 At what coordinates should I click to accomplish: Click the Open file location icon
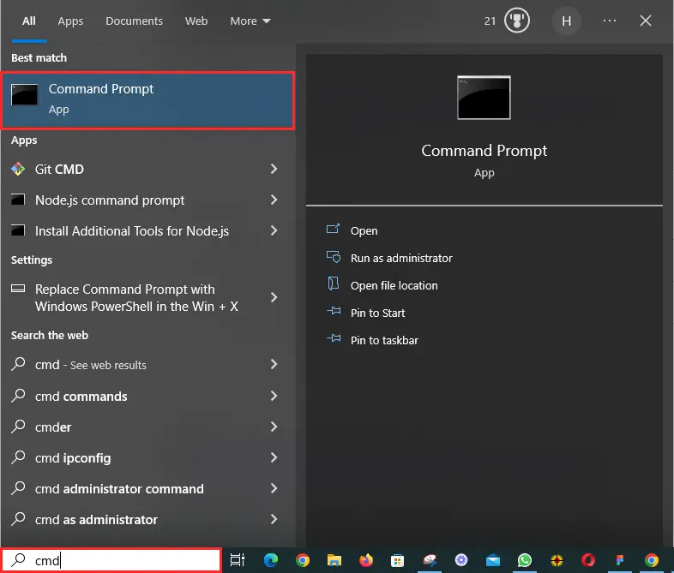pos(333,284)
